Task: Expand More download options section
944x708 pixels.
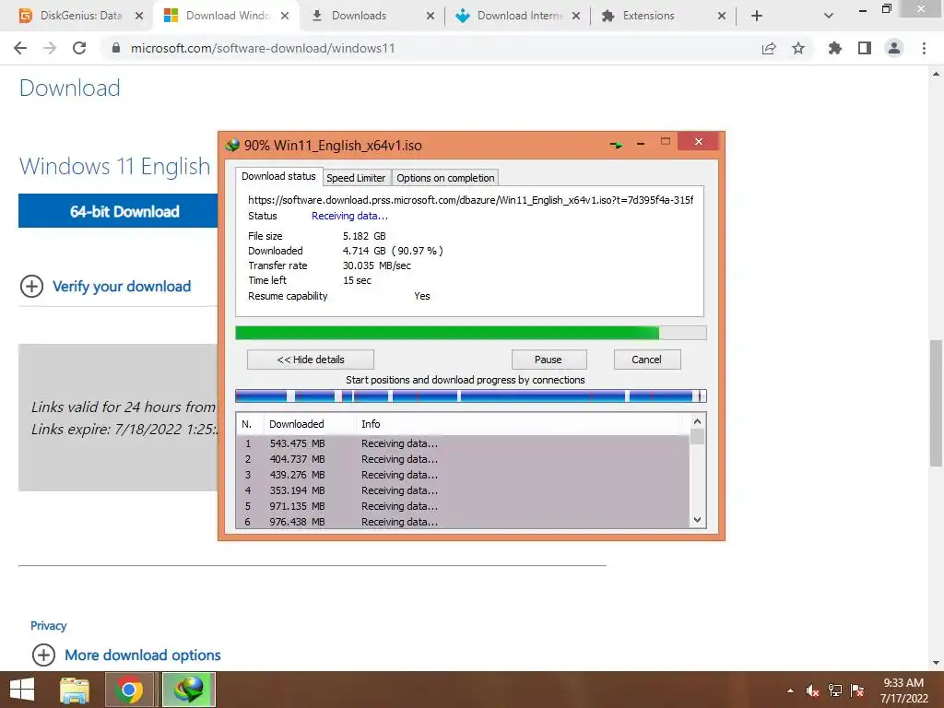Action: (126, 655)
